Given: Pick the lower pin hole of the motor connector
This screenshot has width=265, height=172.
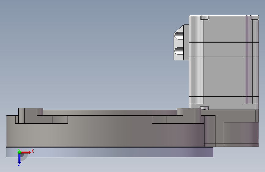Looking at the screenshot, I should coord(179,51).
